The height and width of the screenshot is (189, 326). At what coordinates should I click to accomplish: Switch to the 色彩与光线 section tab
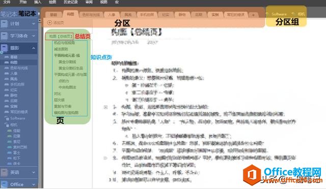pos(91,15)
